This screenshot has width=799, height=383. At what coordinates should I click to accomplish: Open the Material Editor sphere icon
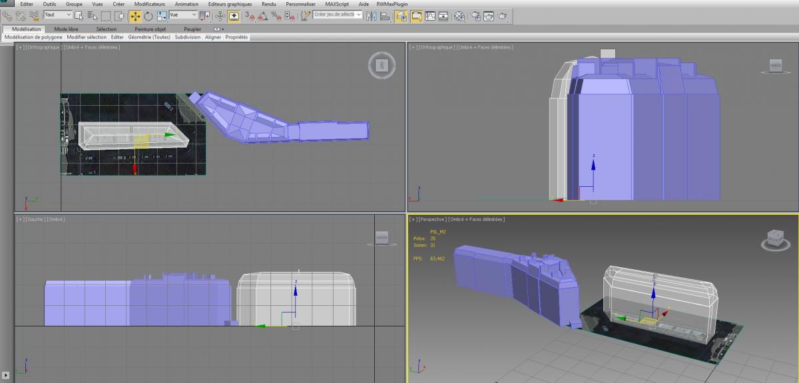[x=459, y=15]
